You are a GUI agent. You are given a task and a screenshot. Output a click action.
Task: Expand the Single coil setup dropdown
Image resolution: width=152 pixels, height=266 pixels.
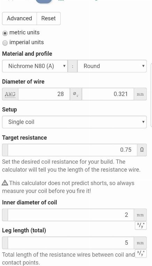(74, 122)
